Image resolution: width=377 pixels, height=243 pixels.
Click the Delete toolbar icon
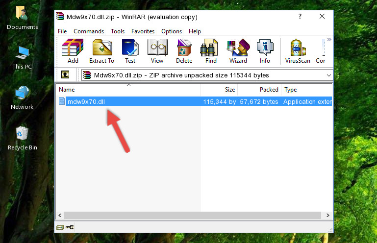(x=184, y=51)
